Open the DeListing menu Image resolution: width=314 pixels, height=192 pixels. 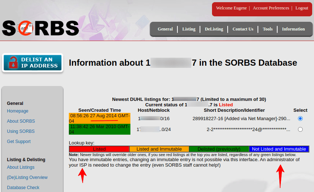(x=214, y=29)
